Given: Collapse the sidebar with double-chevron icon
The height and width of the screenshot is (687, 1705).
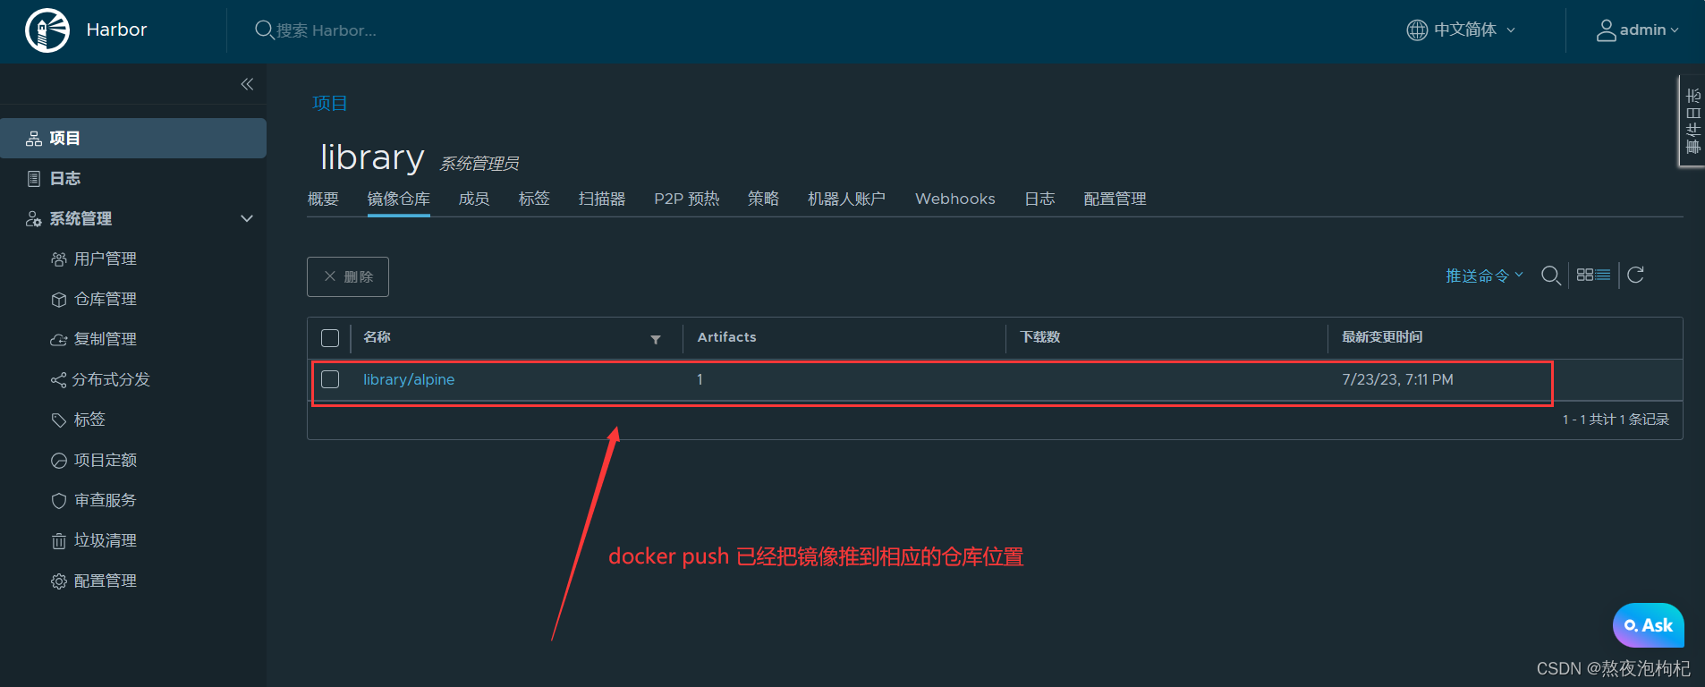Looking at the screenshot, I should (247, 84).
